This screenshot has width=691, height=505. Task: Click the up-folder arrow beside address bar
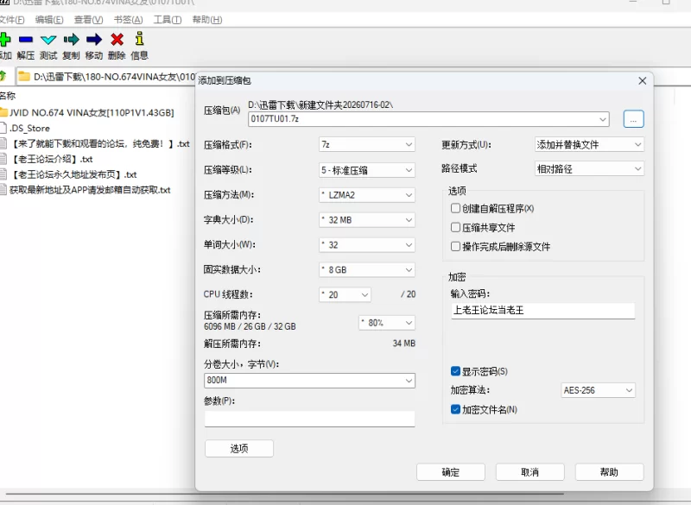coord(3,76)
